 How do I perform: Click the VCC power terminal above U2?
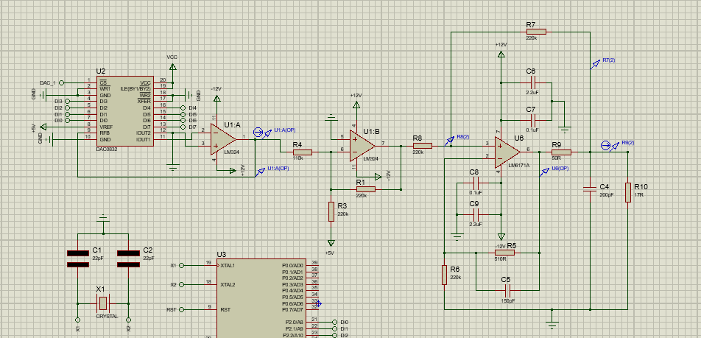point(172,66)
